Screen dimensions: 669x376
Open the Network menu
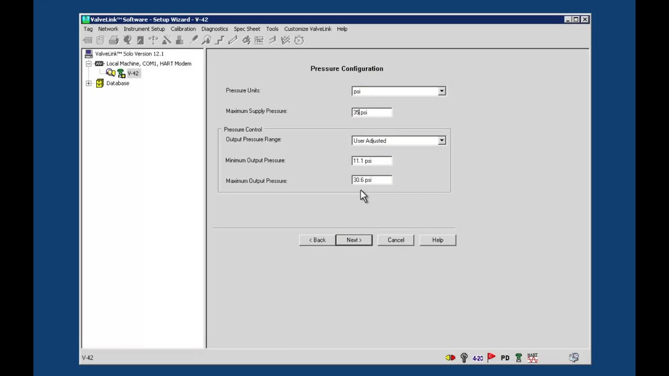108,29
